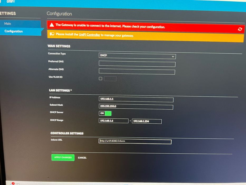The image size is (246, 185).
Task: Click the Apply Changes button
Action: 63,157
